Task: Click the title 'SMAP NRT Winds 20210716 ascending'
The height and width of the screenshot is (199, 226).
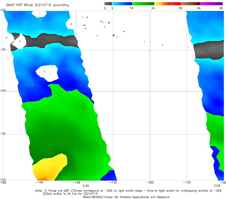Action: point(37,5)
